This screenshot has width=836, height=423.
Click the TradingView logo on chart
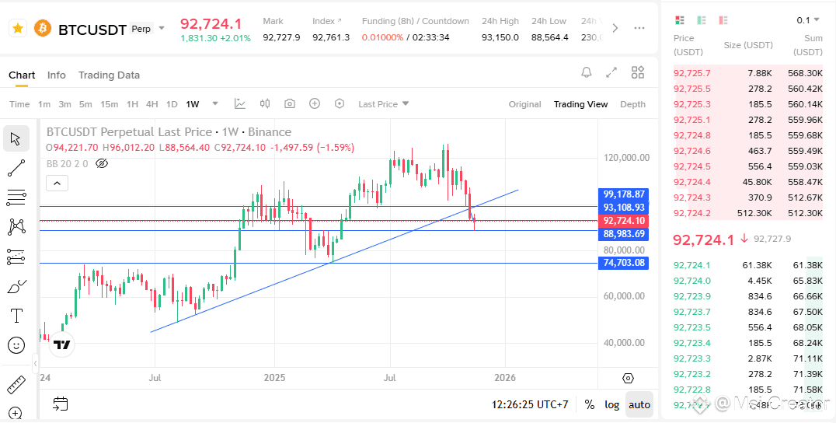(62, 345)
